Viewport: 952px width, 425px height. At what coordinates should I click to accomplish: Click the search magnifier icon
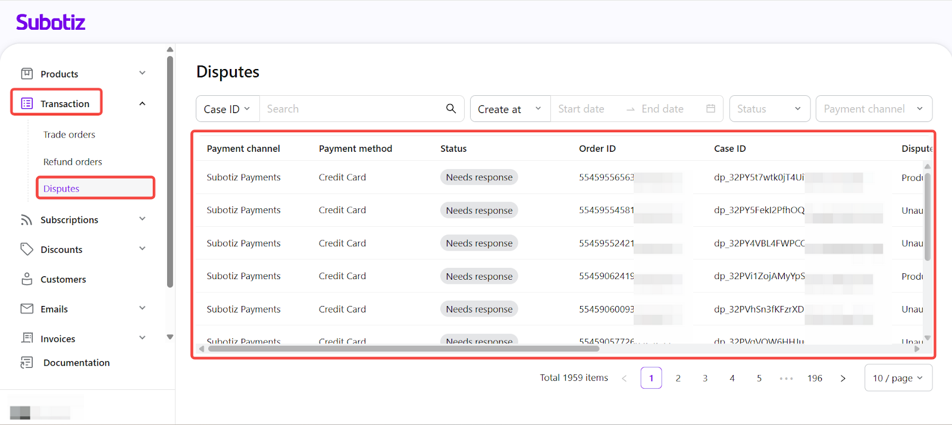(451, 108)
